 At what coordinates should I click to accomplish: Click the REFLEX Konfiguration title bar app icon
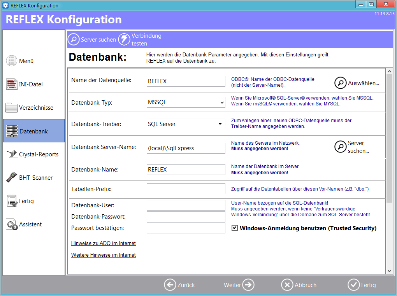tap(5, 5)
